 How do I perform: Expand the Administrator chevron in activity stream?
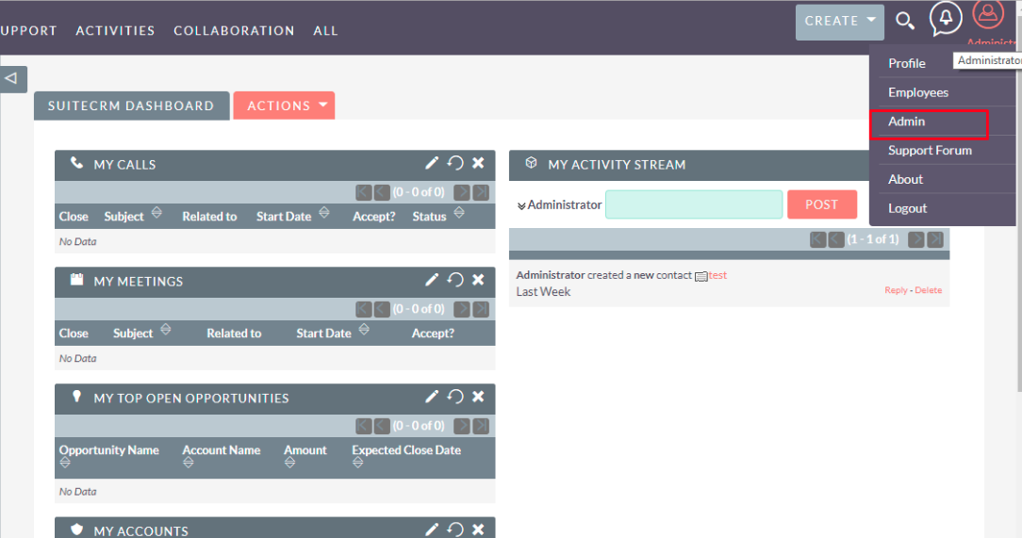click(521, 205)
